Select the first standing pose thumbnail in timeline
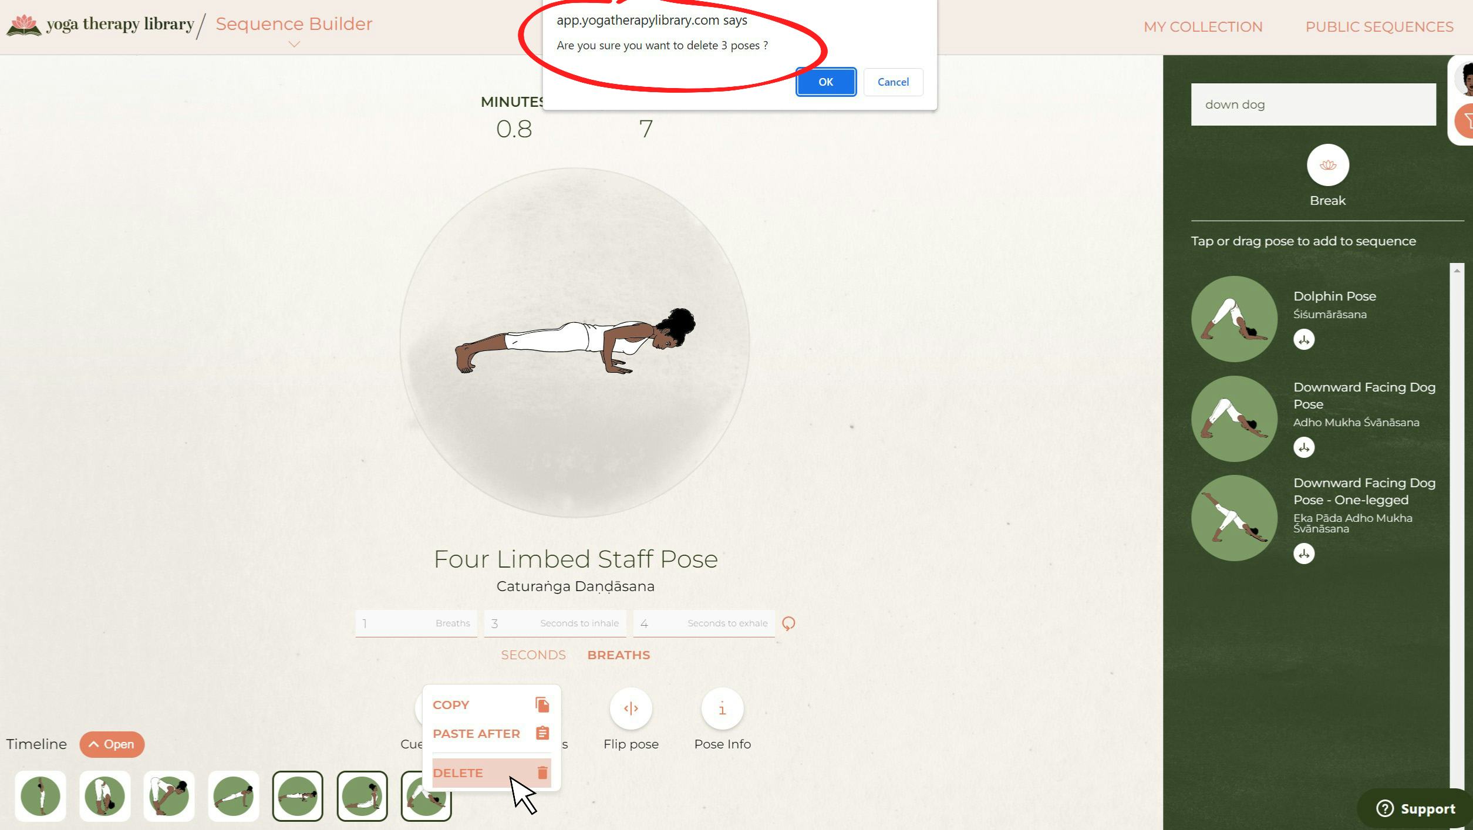 [x=41, y=796]
